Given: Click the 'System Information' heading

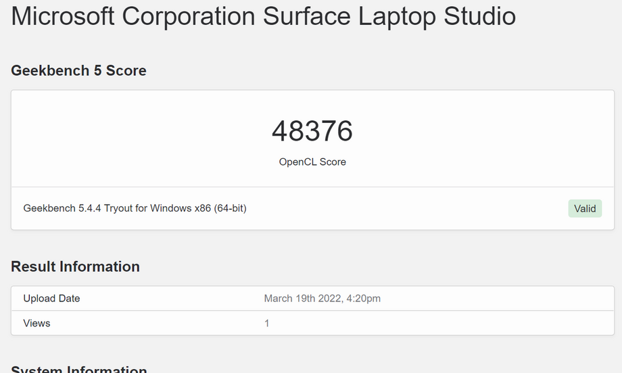Looking at the screenshot, I should (x=79, y=369).
